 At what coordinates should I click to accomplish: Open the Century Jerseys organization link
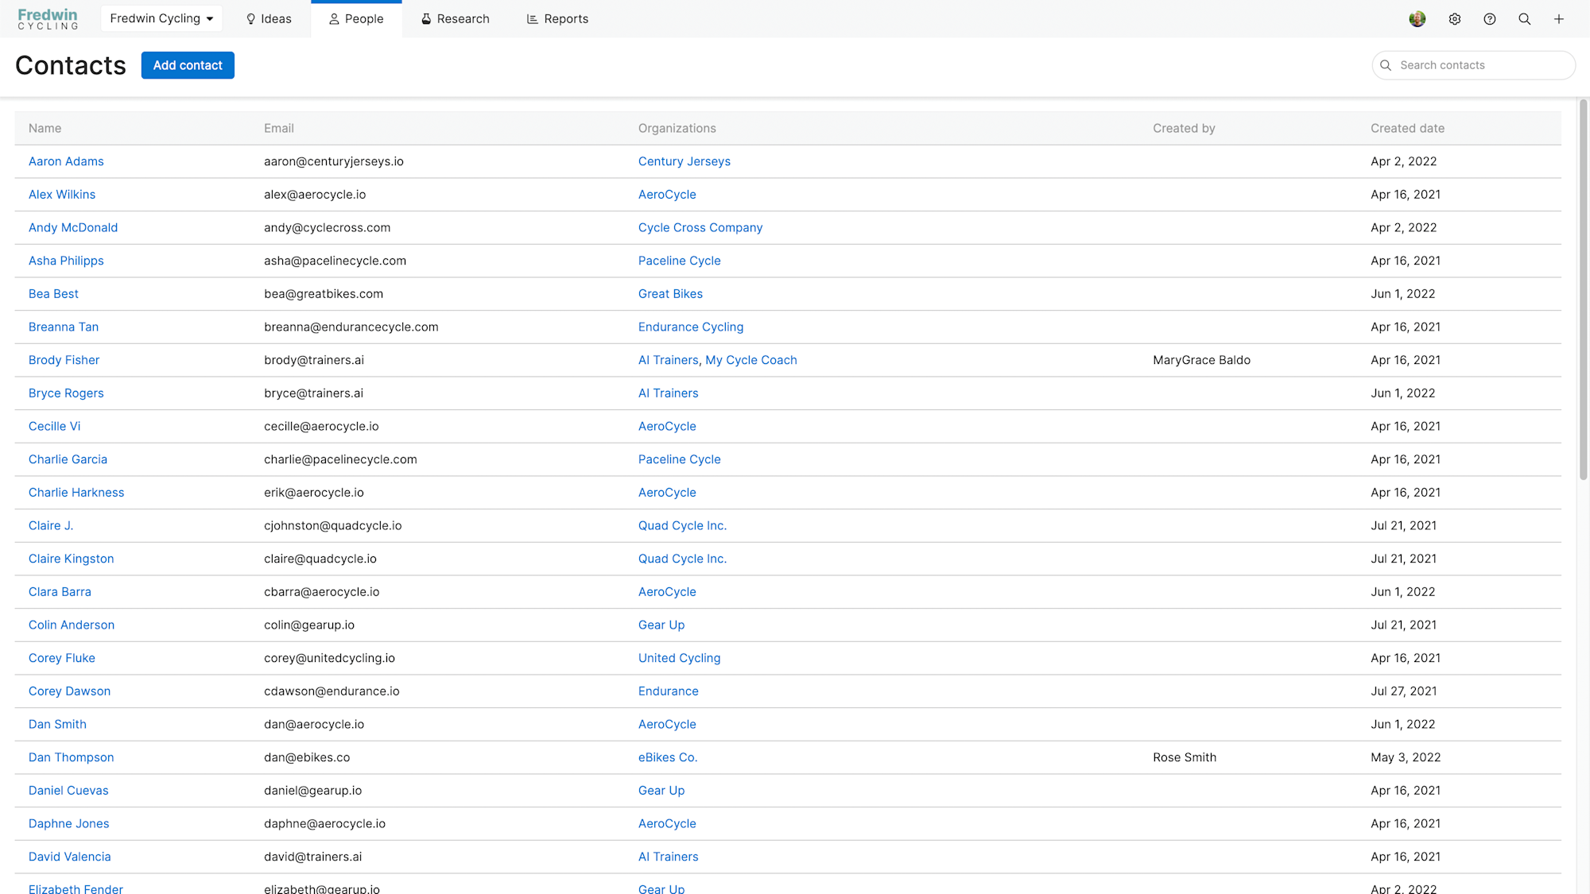click(684, 161)
